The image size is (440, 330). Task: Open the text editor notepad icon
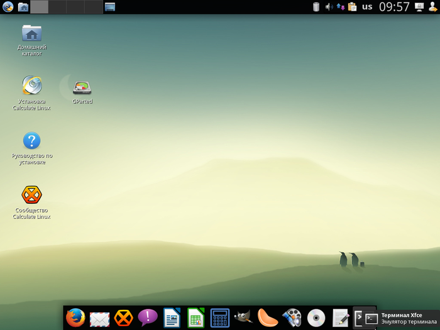[341, 318]
